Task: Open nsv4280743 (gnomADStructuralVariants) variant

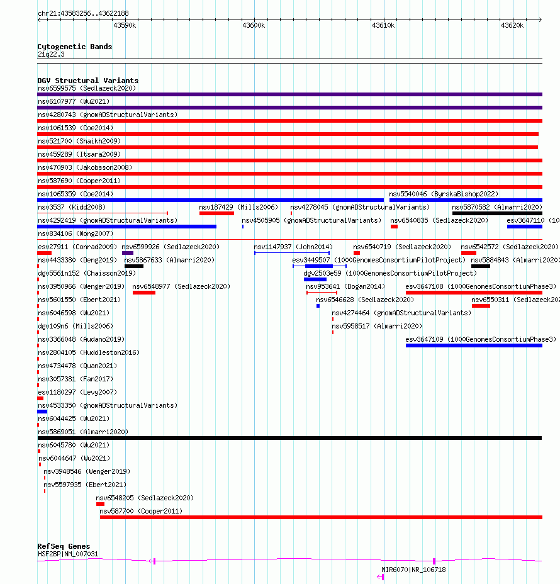Action: (108, 115)
